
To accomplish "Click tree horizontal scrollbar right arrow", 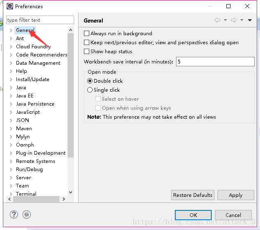I will pyautogui.click(x=64, y=199).
